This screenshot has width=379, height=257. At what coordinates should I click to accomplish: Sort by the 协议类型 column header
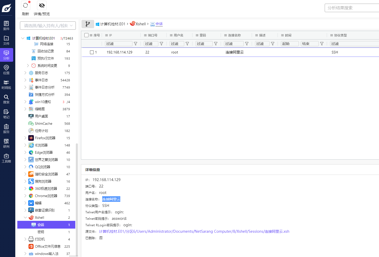(340, 35)
